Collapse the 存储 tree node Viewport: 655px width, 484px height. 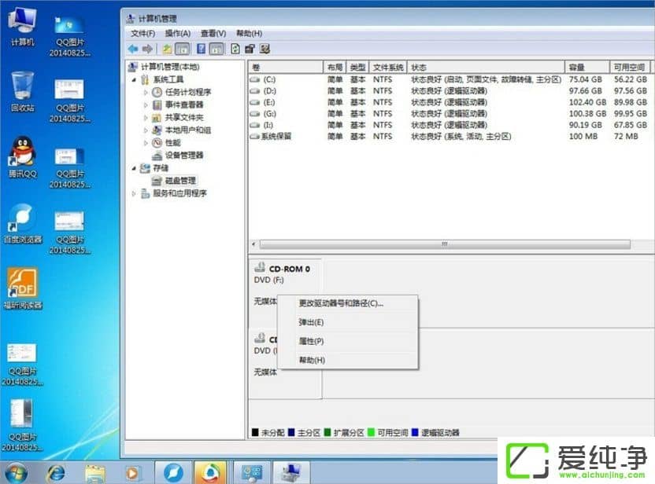pyautogui.click(x=134, y=167)
